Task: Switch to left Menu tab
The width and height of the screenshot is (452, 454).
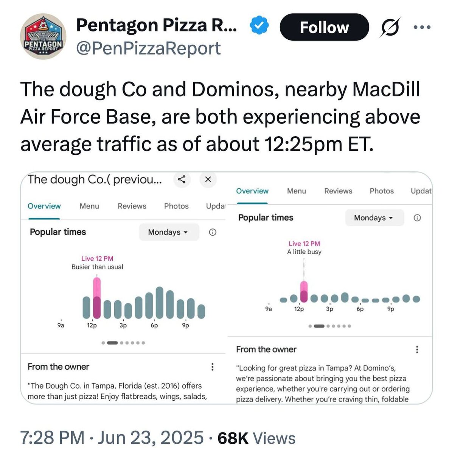Action: (89, 206)
